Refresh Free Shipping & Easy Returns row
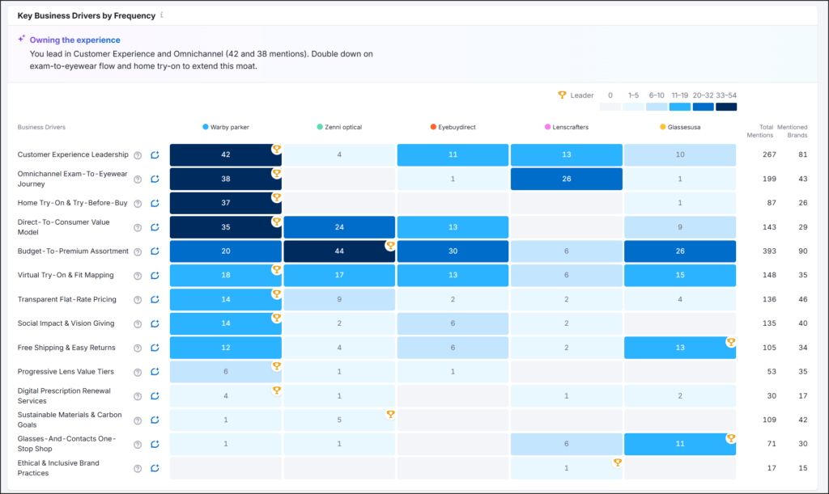This screenshot has height=494, width=829. (x=155, y=348)
